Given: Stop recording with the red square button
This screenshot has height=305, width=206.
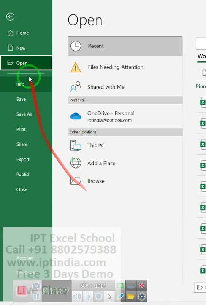Looking at the screenshot, I should [x=21, y=291].
